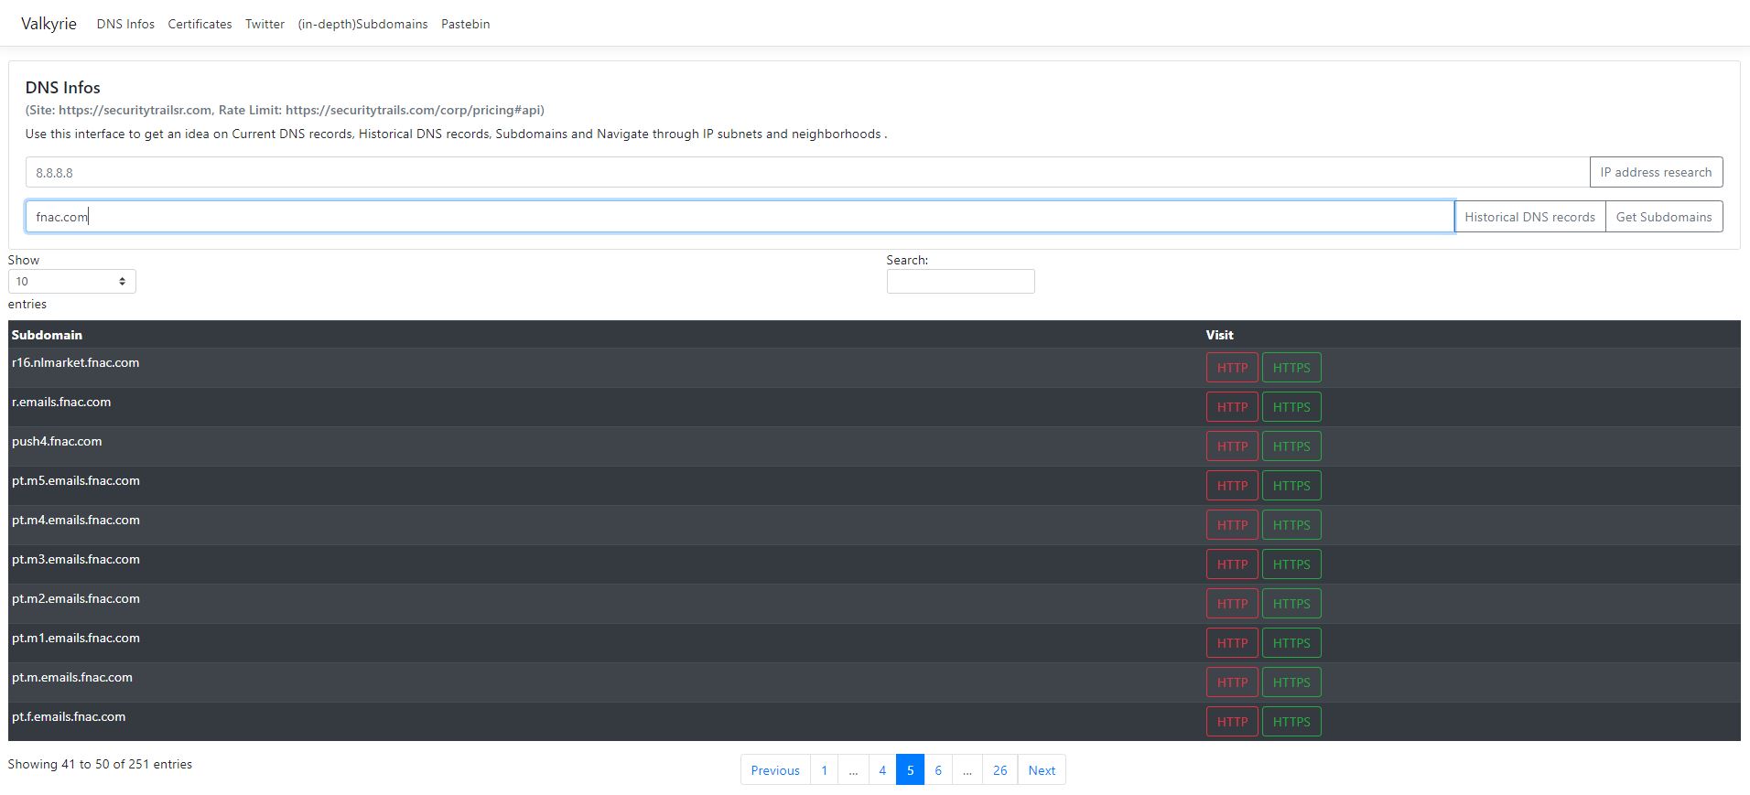Visit r16.nlmarket.fnac.com over HTTP
Viewport: 1750px width, 795px height.
pyautogui.click(x=1232, y=368)
